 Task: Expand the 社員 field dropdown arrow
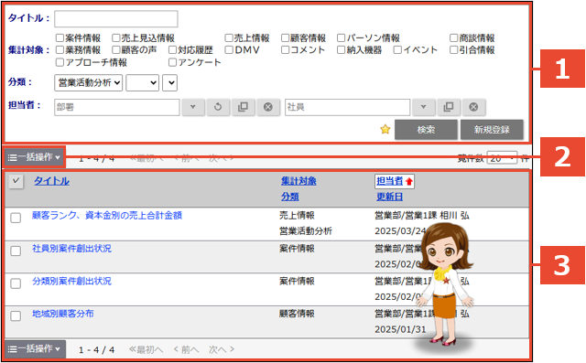(423, 107)
